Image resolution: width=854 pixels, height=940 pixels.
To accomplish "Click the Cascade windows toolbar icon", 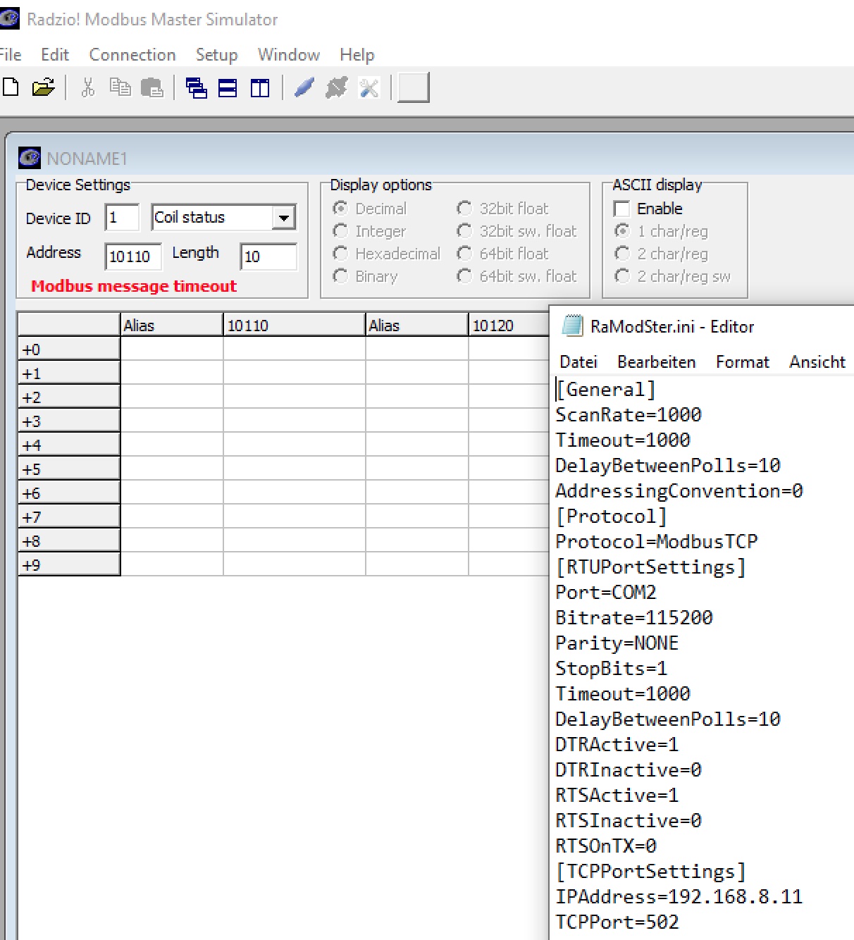I will (196, 88).
